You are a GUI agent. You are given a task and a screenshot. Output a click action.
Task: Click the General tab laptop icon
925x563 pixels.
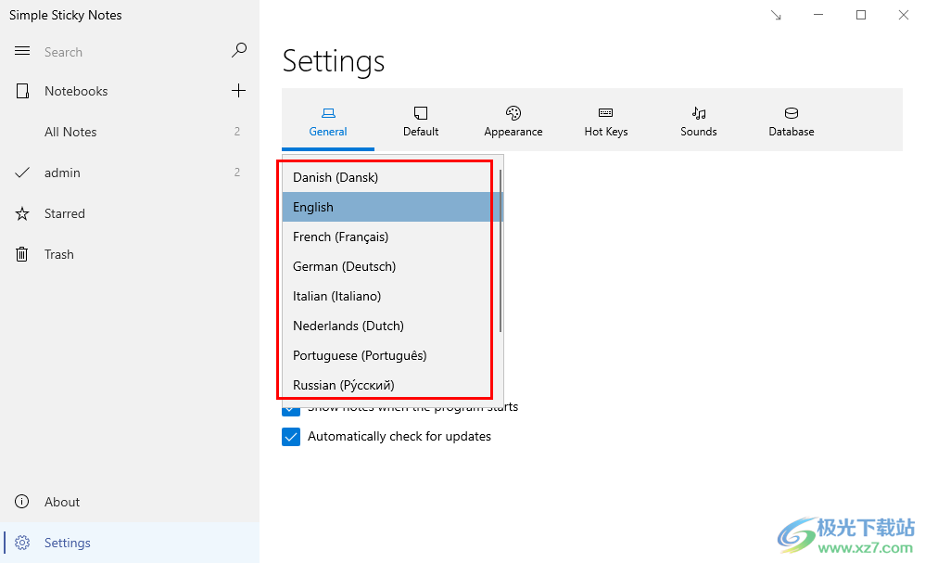point(329,113)
